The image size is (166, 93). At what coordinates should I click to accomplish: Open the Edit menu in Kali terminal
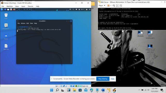pyautogui.click(x=28, y=23)
